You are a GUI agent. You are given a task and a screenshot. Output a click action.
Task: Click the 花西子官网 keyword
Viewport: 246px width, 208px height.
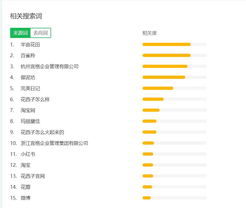pos(33,176)
